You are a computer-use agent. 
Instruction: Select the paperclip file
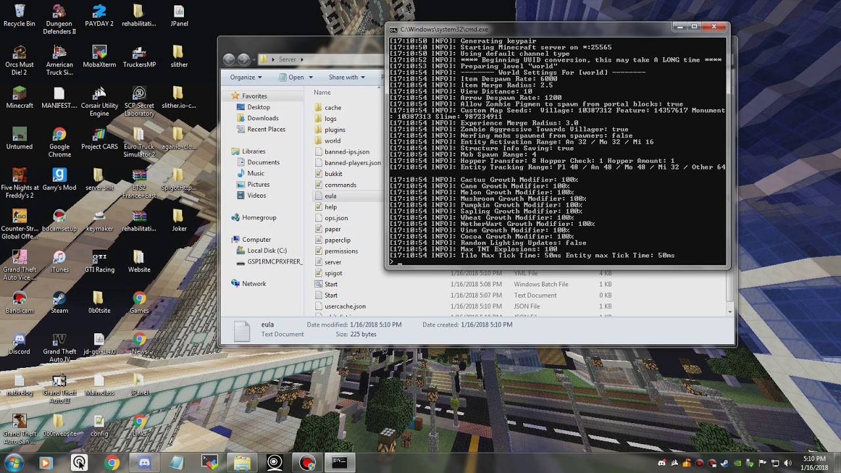[x=337, y=240]
